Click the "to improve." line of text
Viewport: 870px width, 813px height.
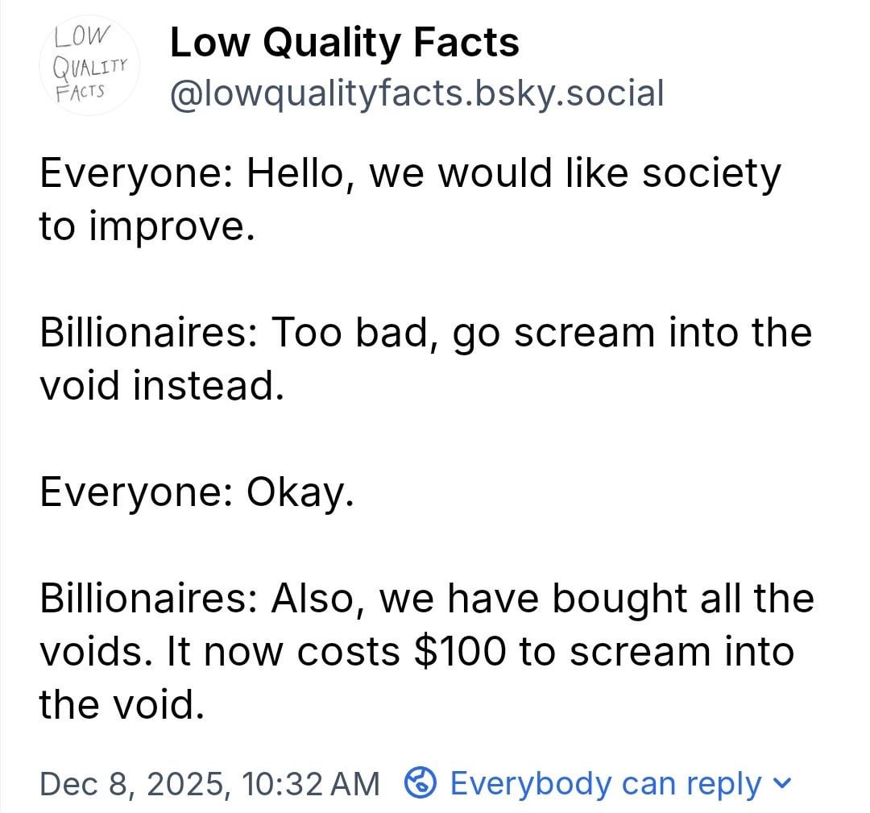pyautogui.click(x=147, y=227)
